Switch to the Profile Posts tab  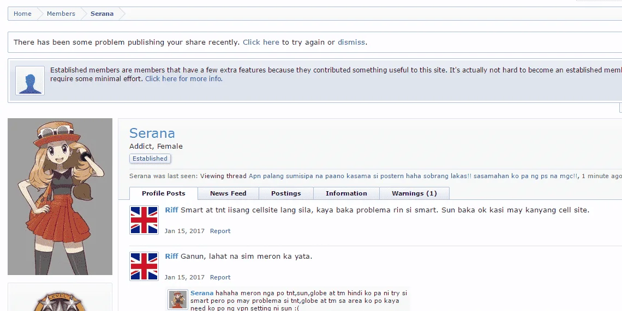point(164,193)
